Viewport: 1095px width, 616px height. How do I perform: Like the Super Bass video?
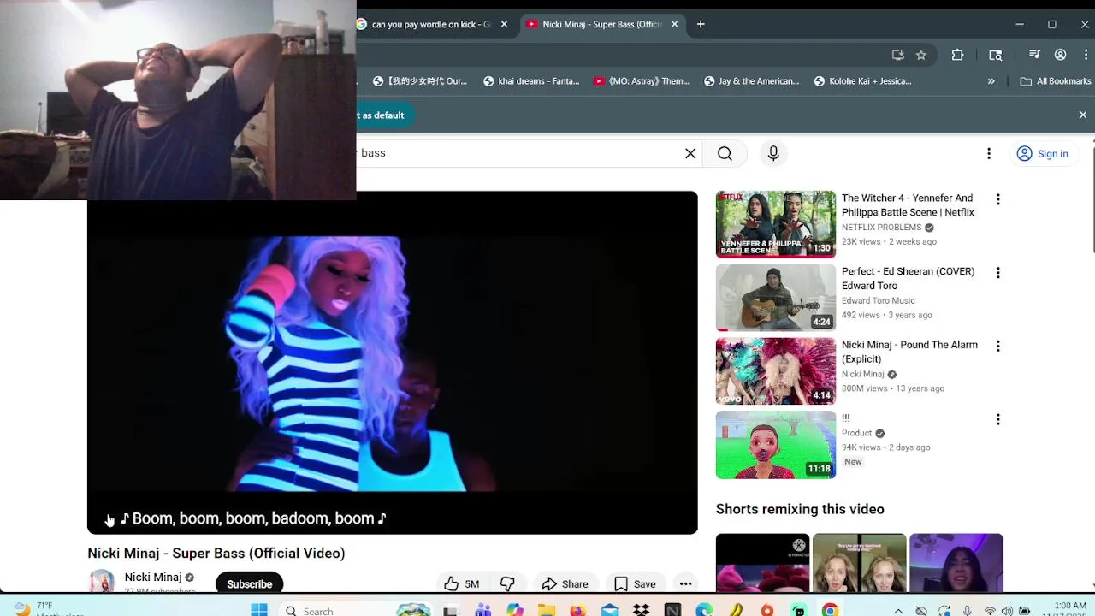461,584
